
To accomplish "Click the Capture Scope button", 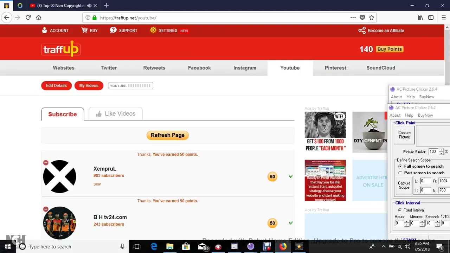I will [404, 186].
